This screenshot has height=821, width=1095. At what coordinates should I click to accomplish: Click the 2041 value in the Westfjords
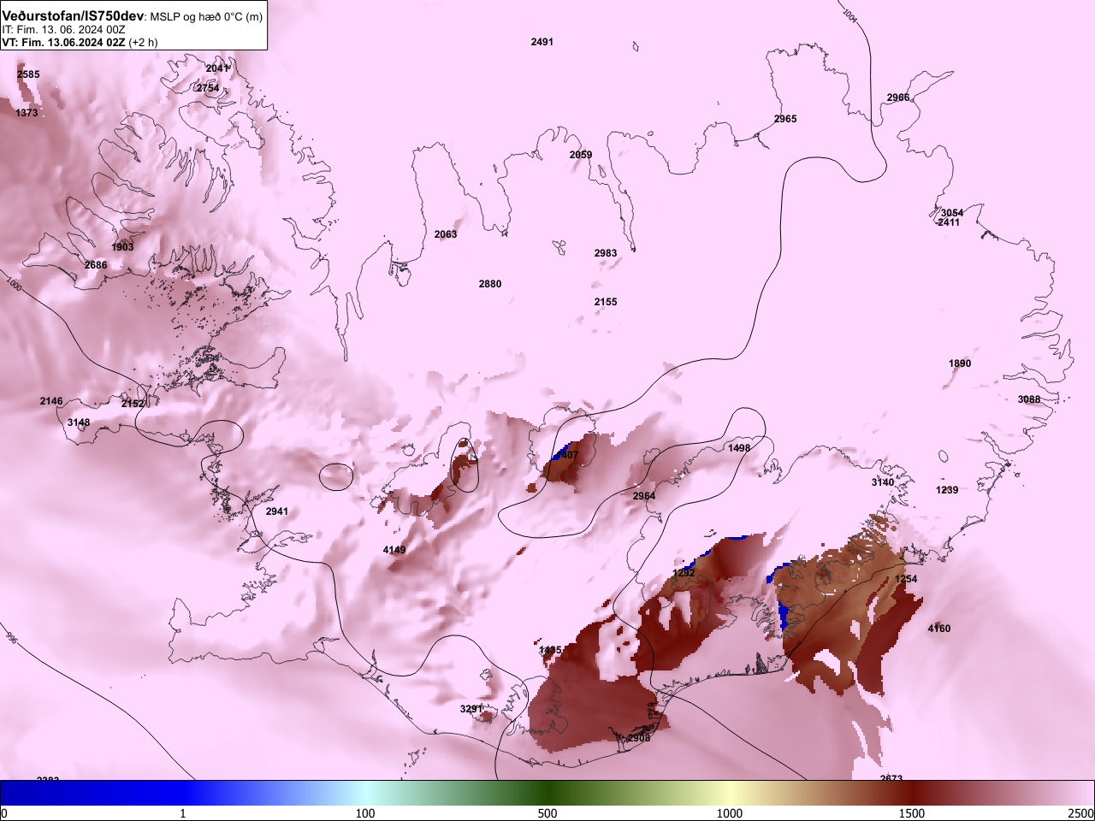(217, 68)
